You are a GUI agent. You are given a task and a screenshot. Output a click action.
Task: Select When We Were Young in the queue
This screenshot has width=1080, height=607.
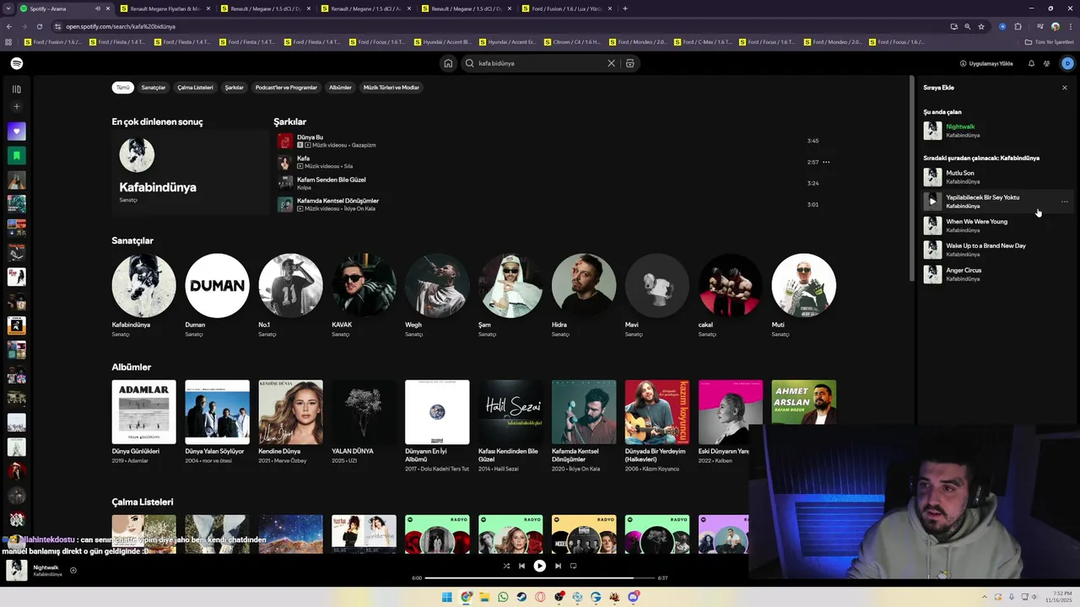tap(996, 225)
